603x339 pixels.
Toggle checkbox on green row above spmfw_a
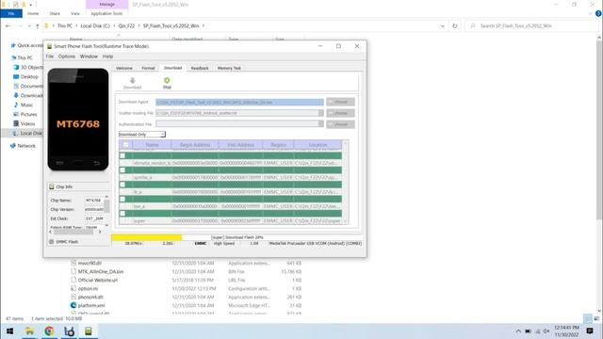pyautogui.click(x=122, y=170)
